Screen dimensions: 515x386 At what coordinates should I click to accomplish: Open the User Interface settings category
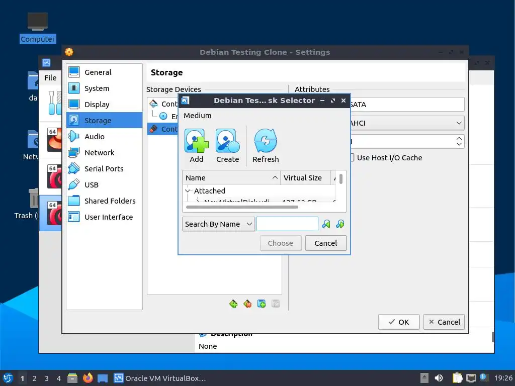point(105,217)
